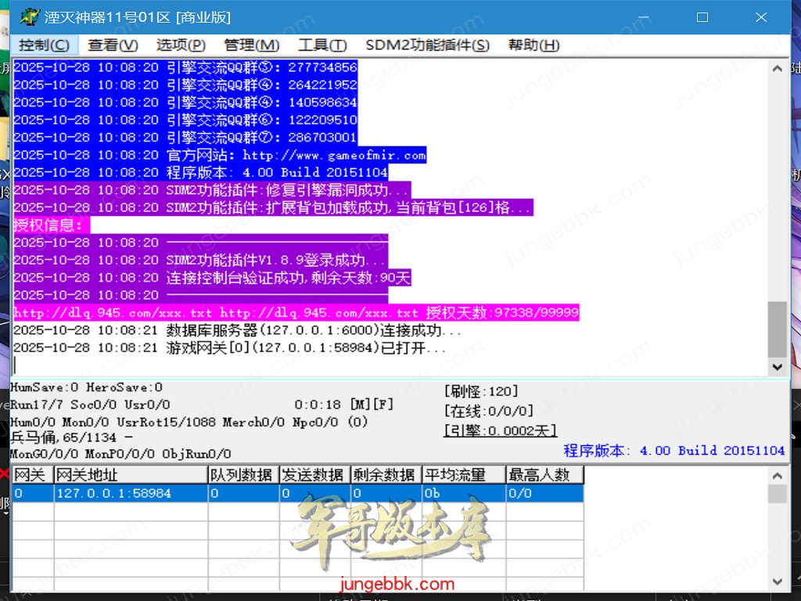Show the 工具(T) menu
The image size is (801, 601).
tap(322, 45)
